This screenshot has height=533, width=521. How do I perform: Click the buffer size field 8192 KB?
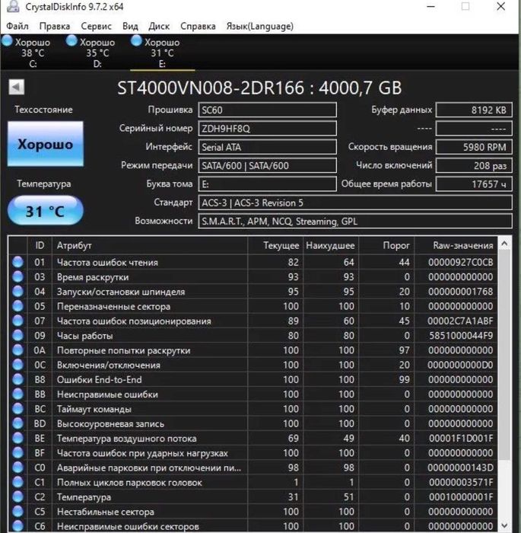click(x=474, y=110)
